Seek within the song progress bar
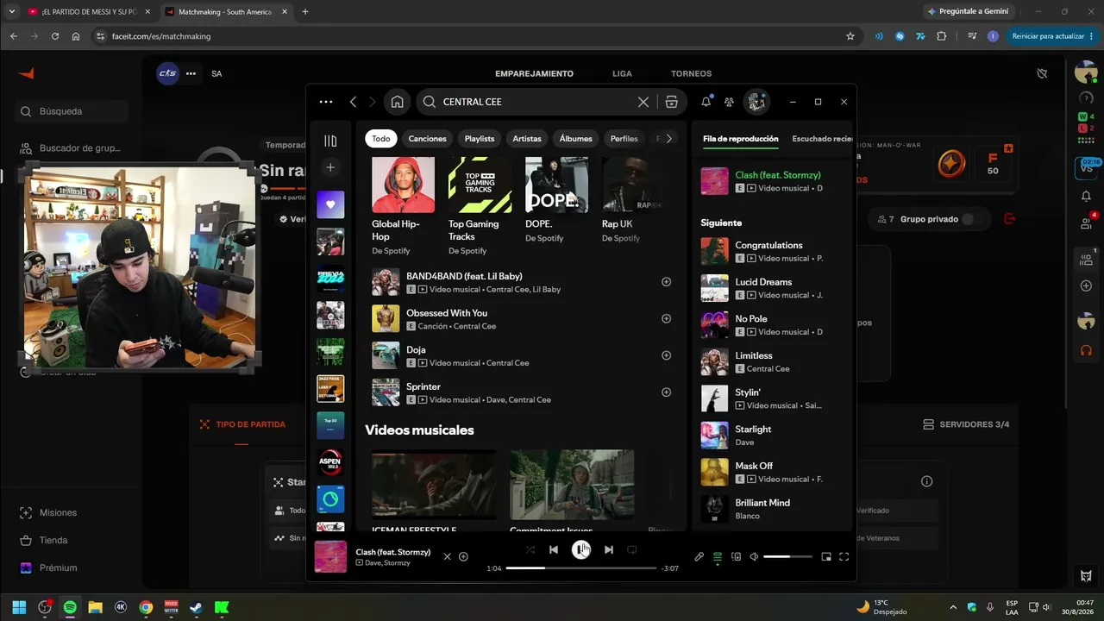 (x=581, y=568)
